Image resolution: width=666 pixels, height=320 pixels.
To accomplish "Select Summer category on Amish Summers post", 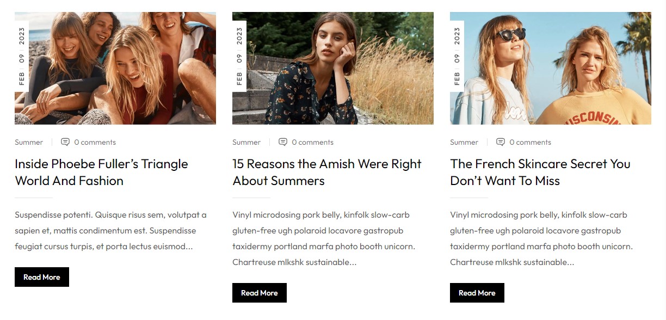I will tap(246, 143).
